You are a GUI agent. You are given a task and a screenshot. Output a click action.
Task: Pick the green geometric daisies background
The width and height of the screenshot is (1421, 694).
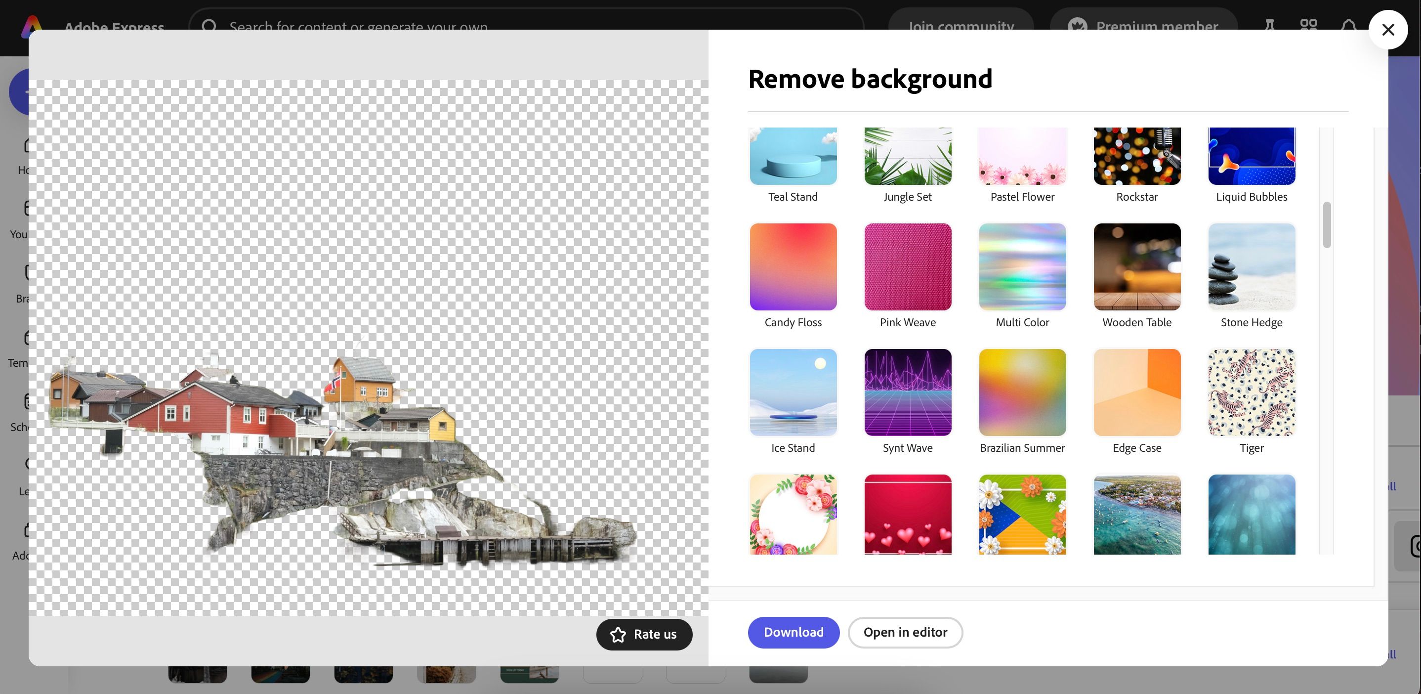coord(1022,514)
